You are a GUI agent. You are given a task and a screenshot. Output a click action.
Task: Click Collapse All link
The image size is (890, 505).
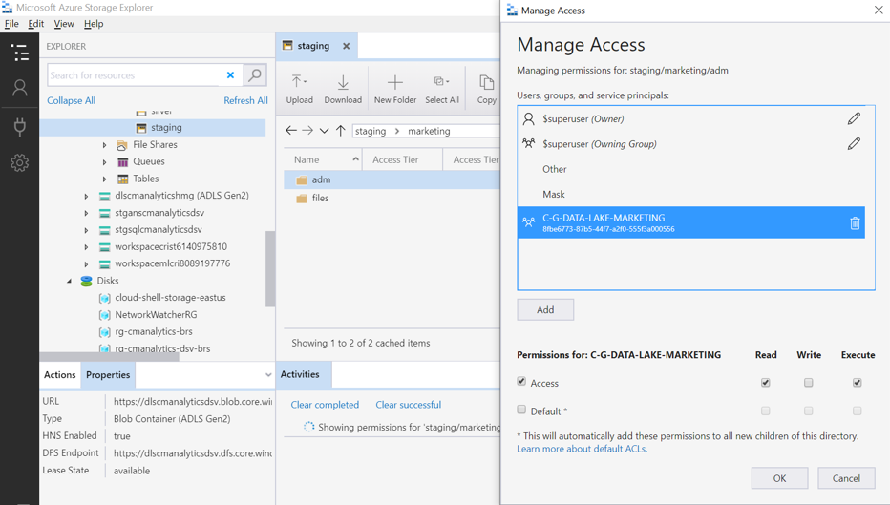point(71,100)
